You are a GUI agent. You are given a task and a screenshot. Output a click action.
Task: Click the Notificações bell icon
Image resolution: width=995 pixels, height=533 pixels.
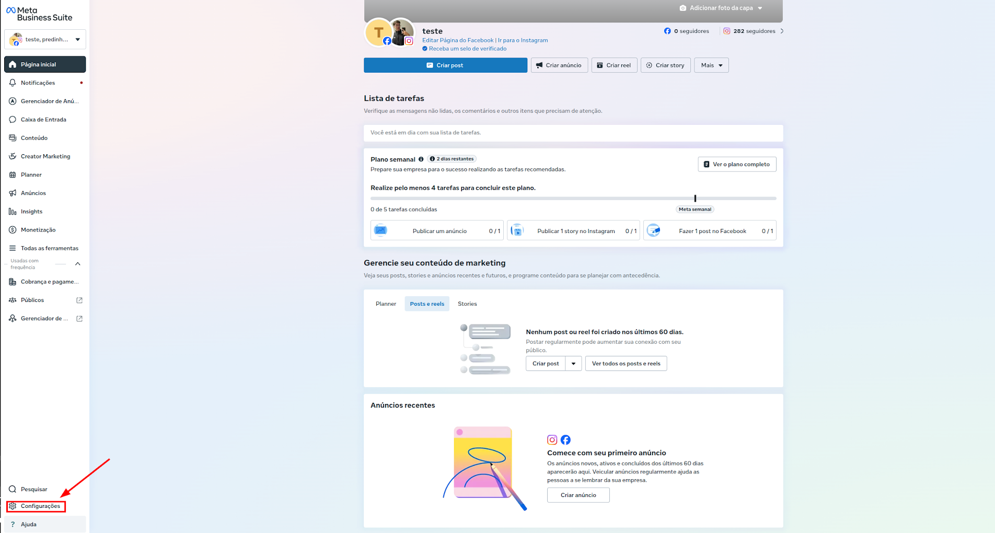(13, 83)
